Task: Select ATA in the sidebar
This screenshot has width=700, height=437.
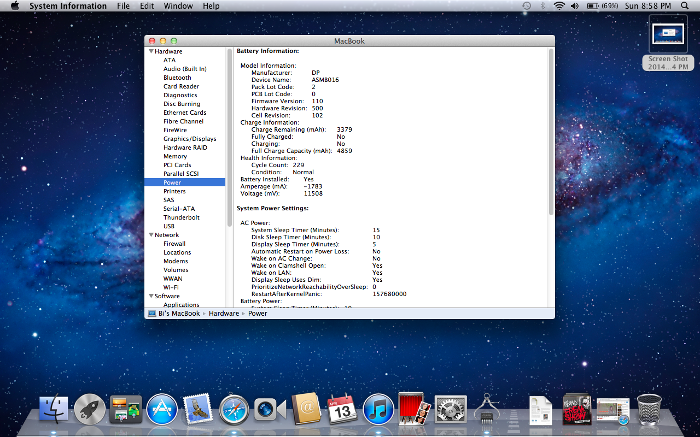Action: coord(170,60)
